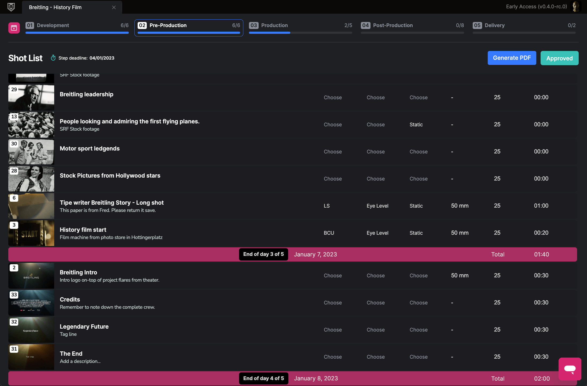The height and width of the screenshot is (386, 587).
Task: Edit the title Motor sport ledgends
Action: click(x=90, y=148)
